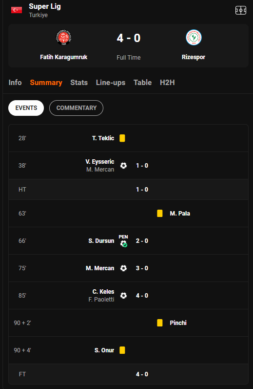Click the football pitch view icon
The height and width of the screenshot is (389, 253).
[240, 10]
